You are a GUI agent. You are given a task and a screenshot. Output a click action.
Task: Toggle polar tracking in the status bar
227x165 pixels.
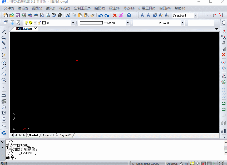point(221,163)
